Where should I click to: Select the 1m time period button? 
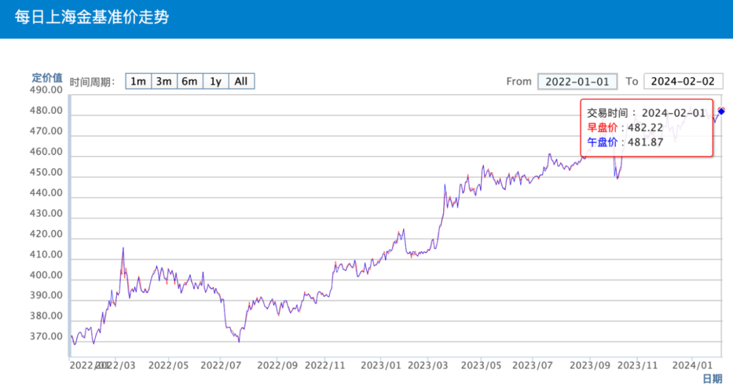[138, 81]
